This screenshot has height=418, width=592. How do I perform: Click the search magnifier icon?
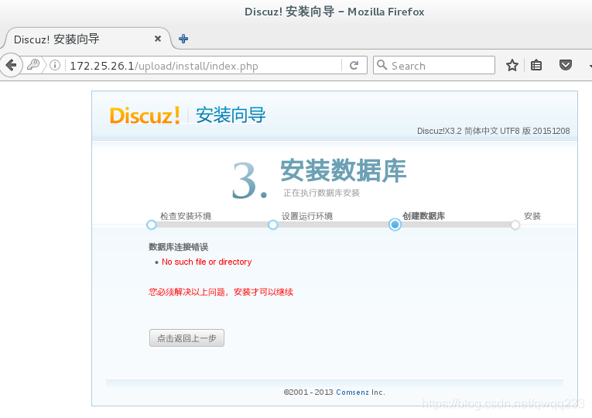(382, 65)
